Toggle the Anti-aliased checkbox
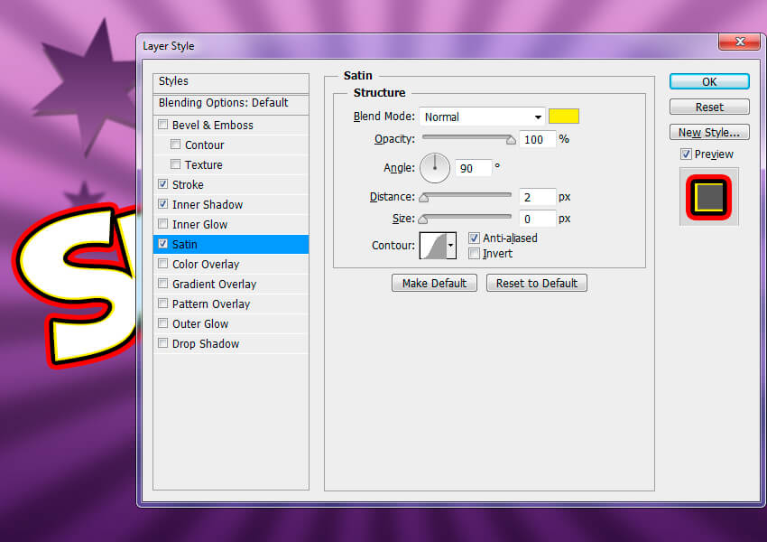Image resolution: width=767 pixels, height=542 pixels. pos(475,238)
